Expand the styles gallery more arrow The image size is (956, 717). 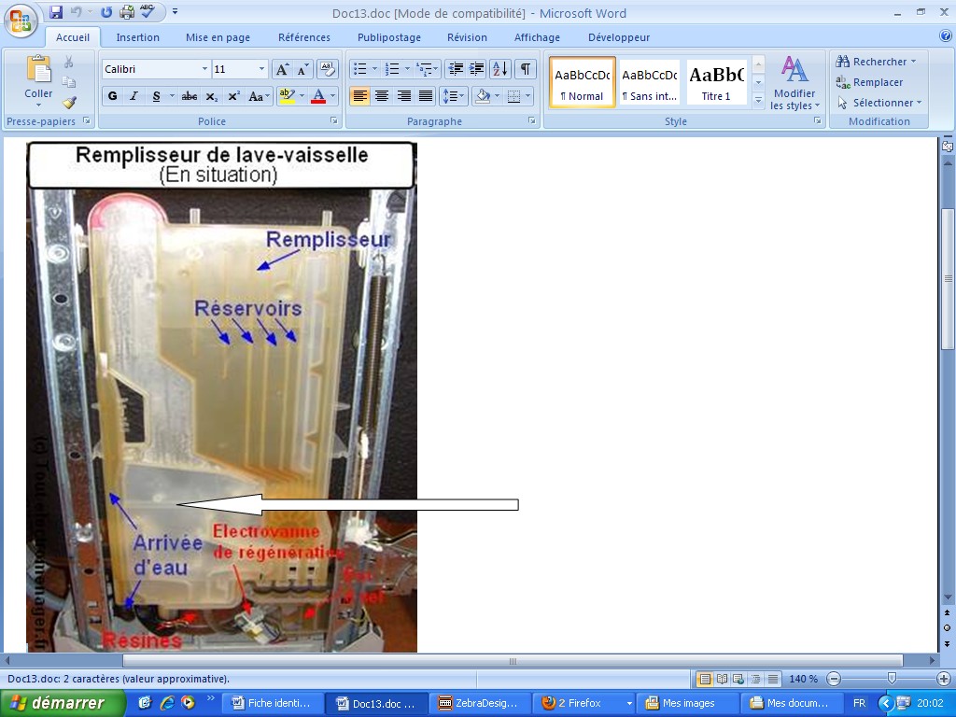pyautogui.click(x=758, y=101)
